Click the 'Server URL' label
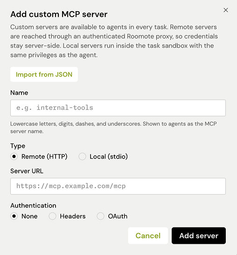This screenshot has width=237, height=255. tap(27, 171)
